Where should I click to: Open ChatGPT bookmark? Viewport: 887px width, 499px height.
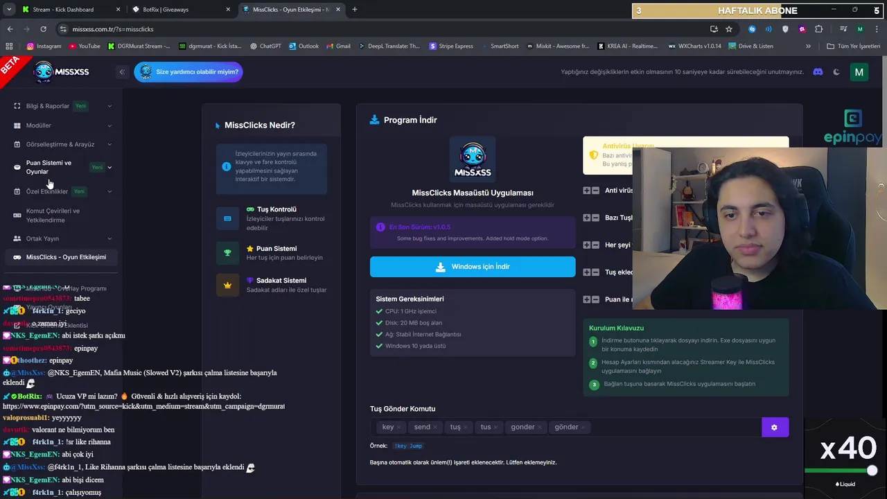[265, 46]
